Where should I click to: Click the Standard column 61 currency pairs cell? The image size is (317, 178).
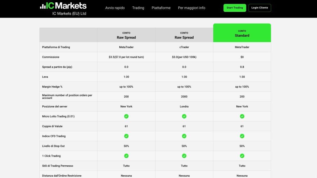[x=242, y=126]
